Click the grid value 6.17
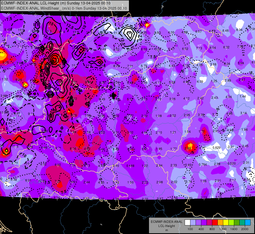Viewport: 255px width, 234px height. click(x=202, y=148)
